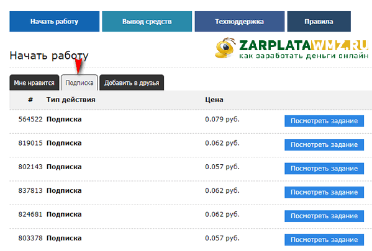Go to 'Техподдержка' section

[239, 21]
